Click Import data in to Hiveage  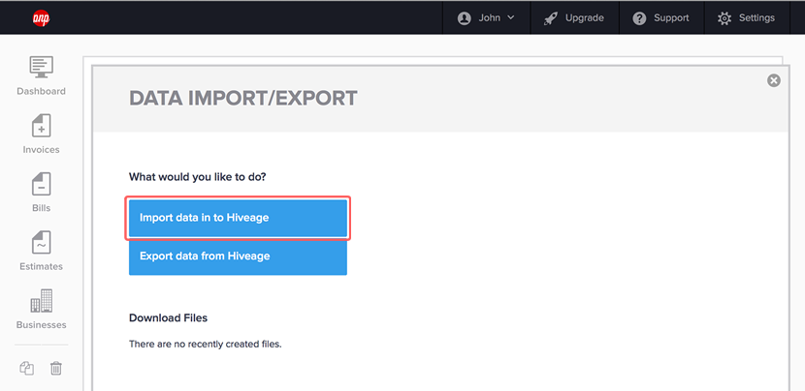tap(238, 218)
